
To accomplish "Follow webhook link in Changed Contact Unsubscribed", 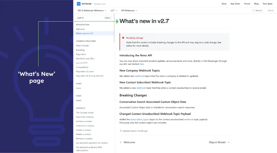I will (189, 120).
